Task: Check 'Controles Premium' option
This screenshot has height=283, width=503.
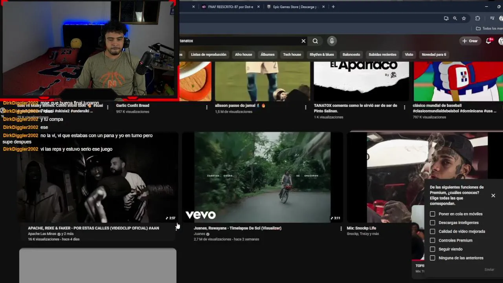Action: click(x=432, y=240)
